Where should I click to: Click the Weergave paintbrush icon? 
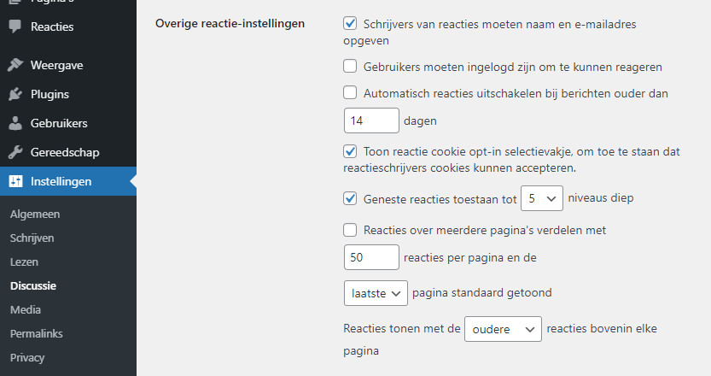click(x=15, y=66)
